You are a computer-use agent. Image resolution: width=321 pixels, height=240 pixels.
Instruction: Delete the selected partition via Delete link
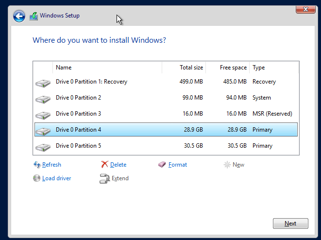(x=118, y=165)
